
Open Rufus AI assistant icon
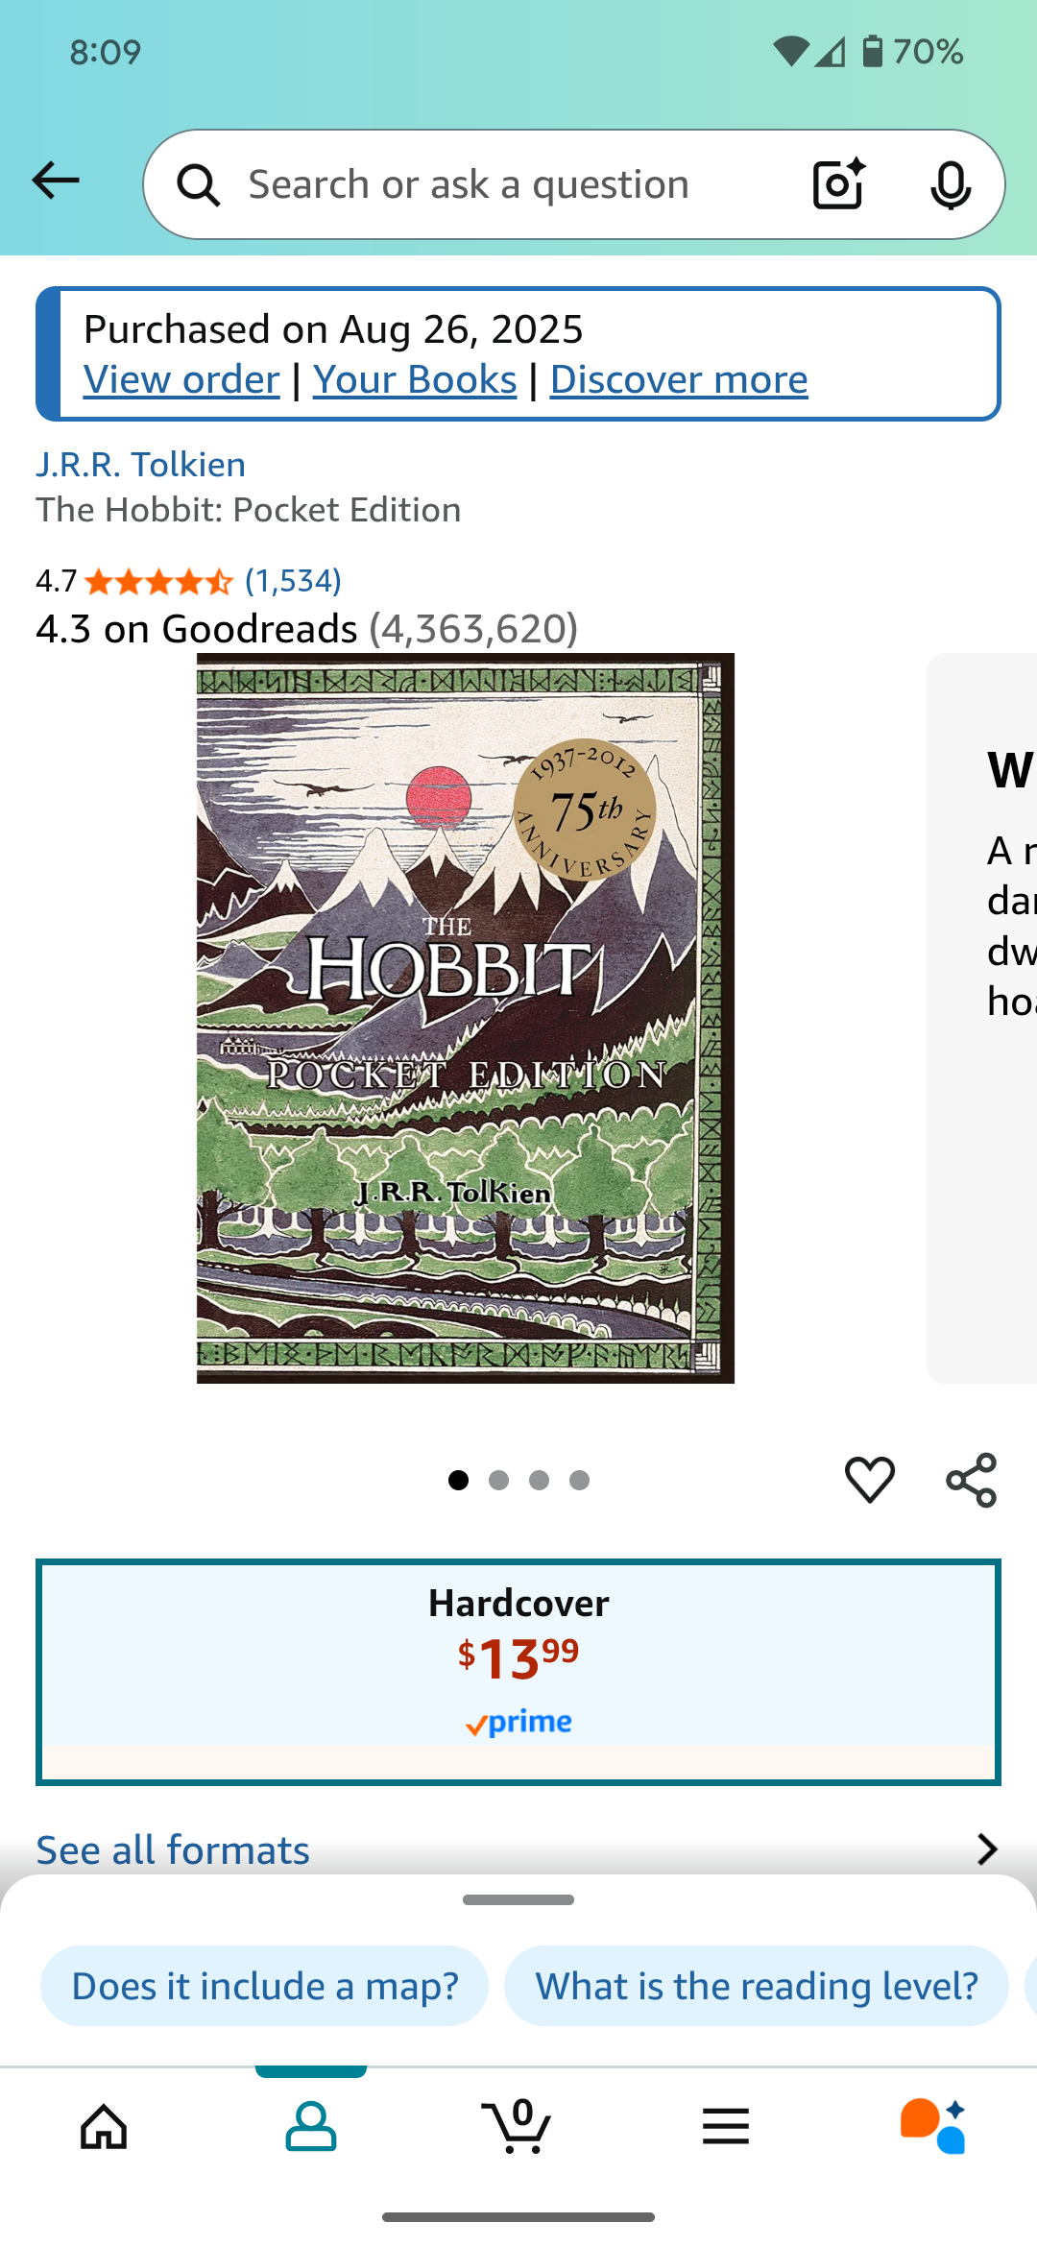933,2125
